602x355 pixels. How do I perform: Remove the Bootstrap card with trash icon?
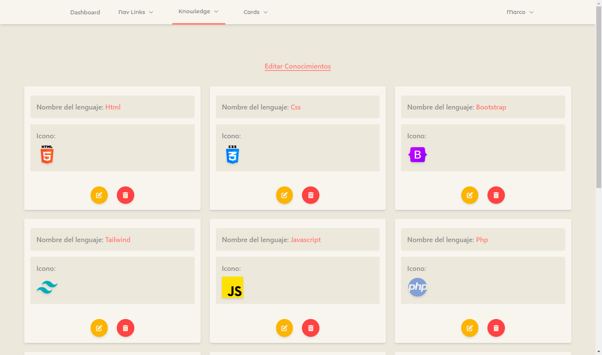coord(496,195)
